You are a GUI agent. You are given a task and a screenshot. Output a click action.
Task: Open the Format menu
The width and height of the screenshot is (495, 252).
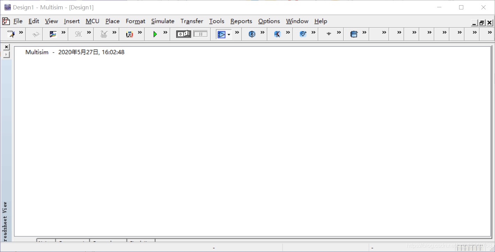[136, 21]
